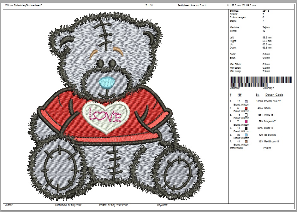Click the 'Left:' extent label
The height and width of the screenshot is (212, 297).
[x=232, y=37]
